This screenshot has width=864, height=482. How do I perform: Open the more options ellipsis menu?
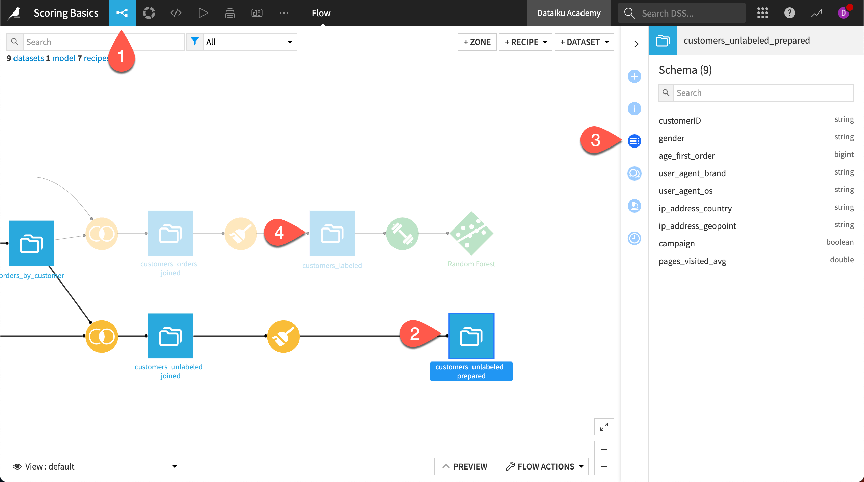(284, 13)
